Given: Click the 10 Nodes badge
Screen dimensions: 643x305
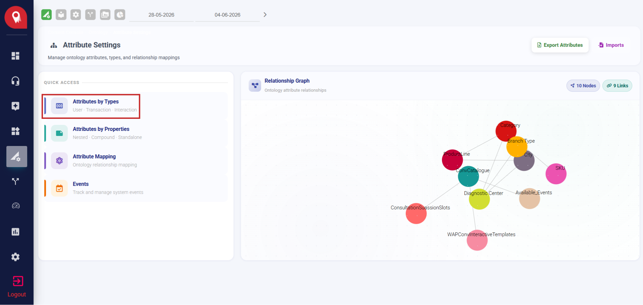Looking at the screenshot, I should [x=583, y=86].
